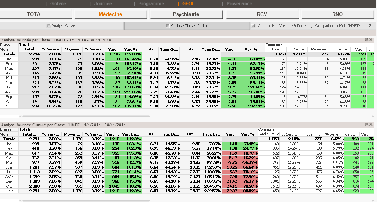
Task: Click the 16.30% cell under Commune in Jan row
Action: (x=297, y=59)
